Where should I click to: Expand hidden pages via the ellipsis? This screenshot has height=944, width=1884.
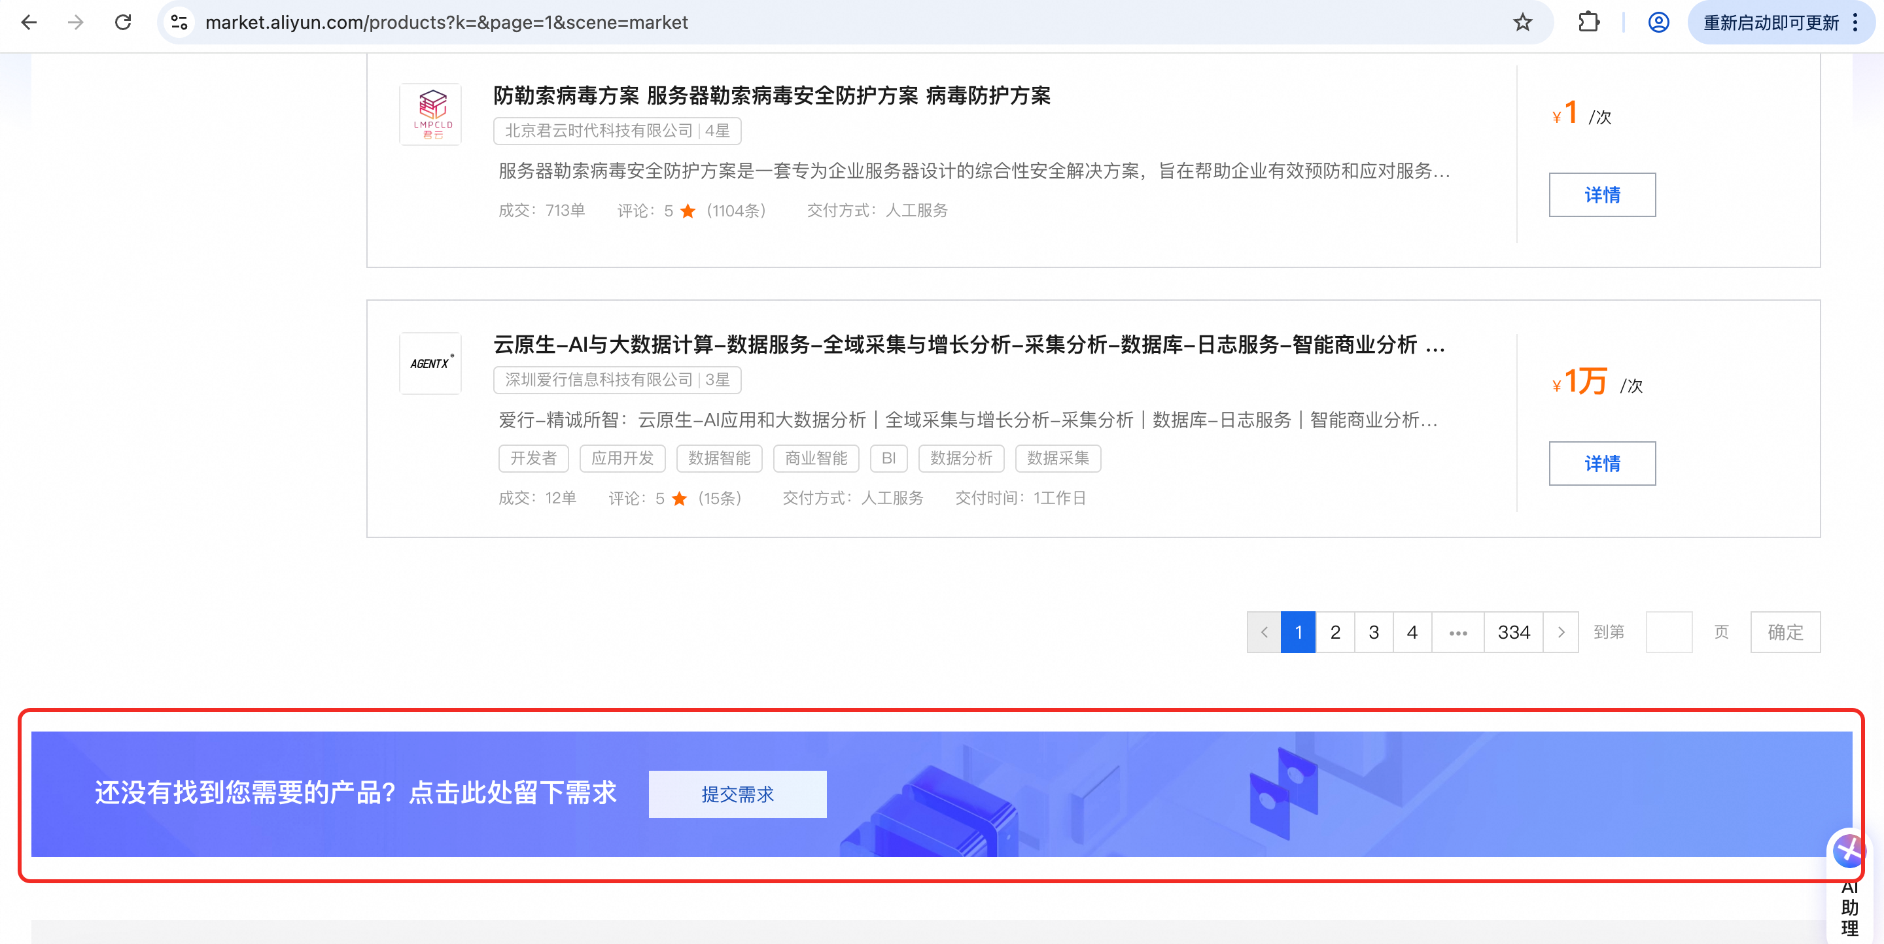(1457, 632)
